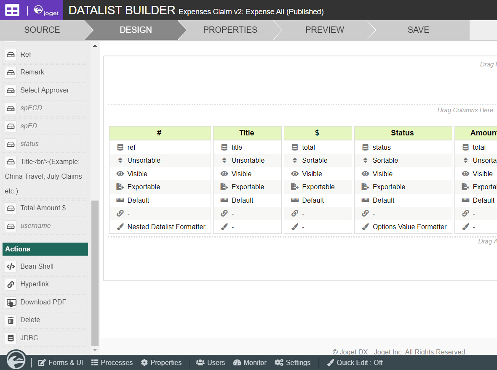Screen dimensions: 497x370
Task: Open Forms & UI from bottom bar
Action: (x=61, y=362)
